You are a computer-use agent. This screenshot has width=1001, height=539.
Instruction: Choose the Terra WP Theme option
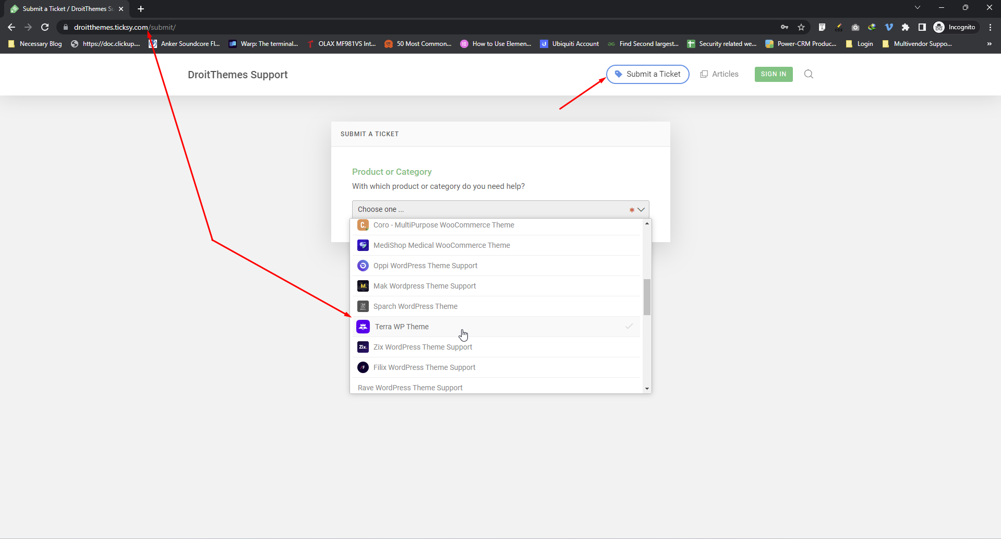coord(496,327)
